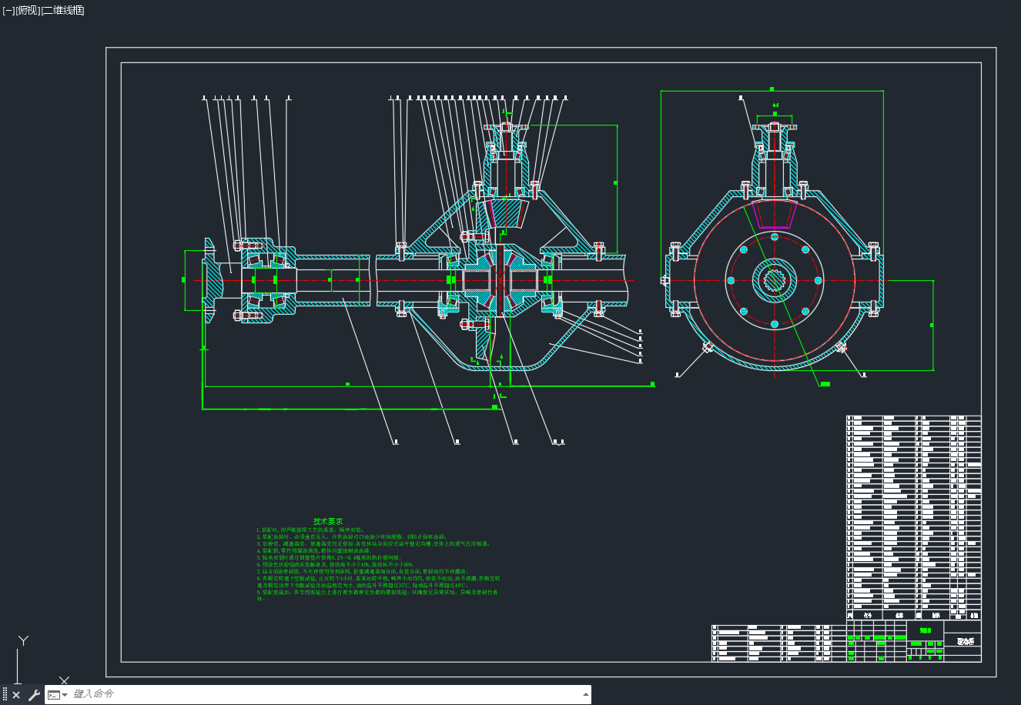Close the command line window
The height and width of the screenshot is (705, 1021).
16,695
